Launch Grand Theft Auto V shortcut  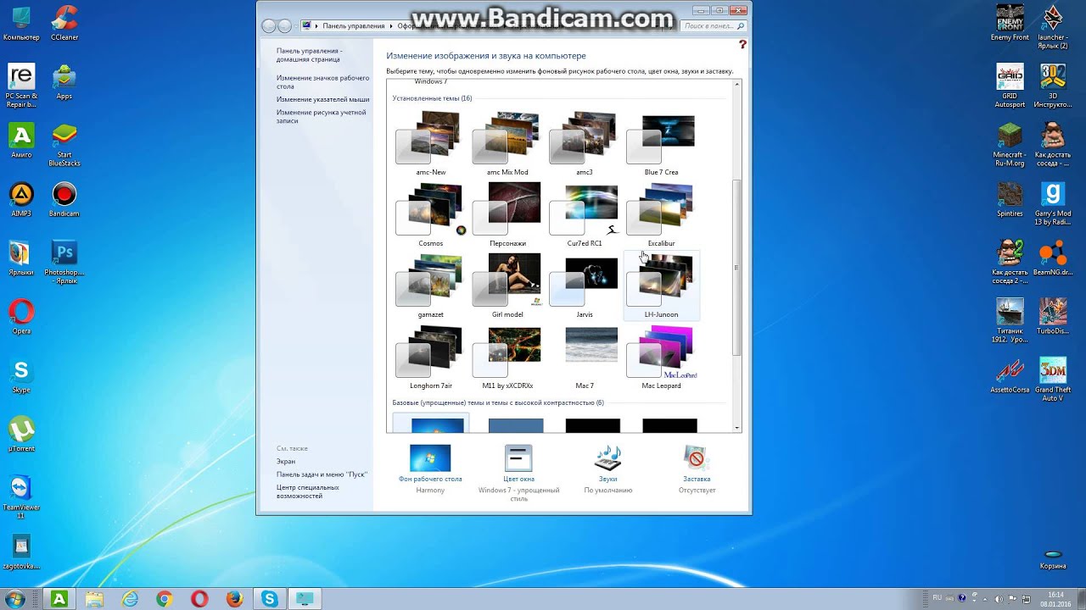[x=1053, y=380]
